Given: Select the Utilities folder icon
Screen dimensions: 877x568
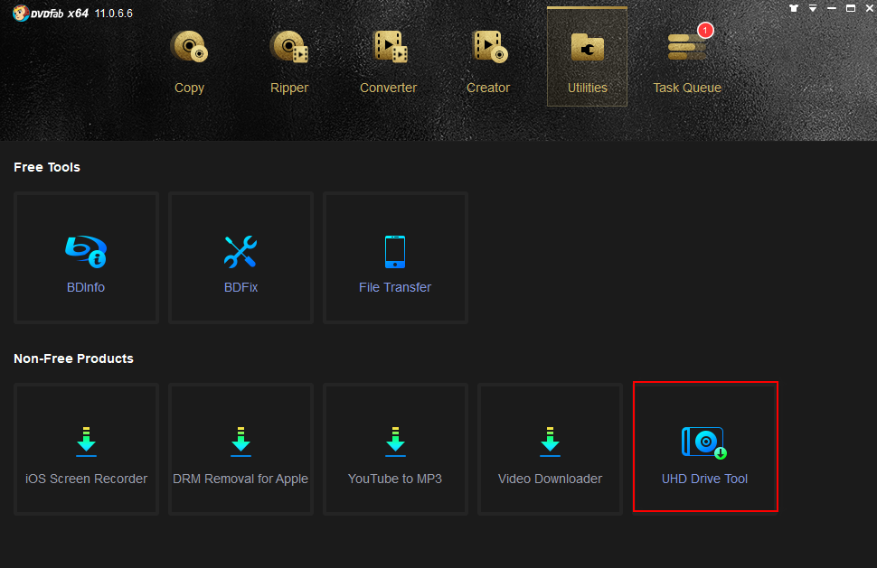Looking at the screenshot, I should pyautogui.click(x=588, y=47).
